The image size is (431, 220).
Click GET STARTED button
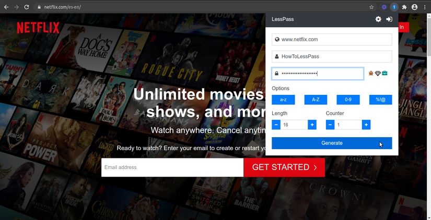pyautogui.click(x=284, y=167)
